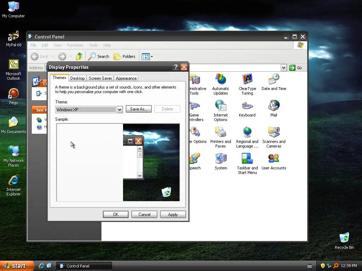The height and width of the screenshot is (271, 362).
Task: Open the Tools menu
Action: [93, 45]
